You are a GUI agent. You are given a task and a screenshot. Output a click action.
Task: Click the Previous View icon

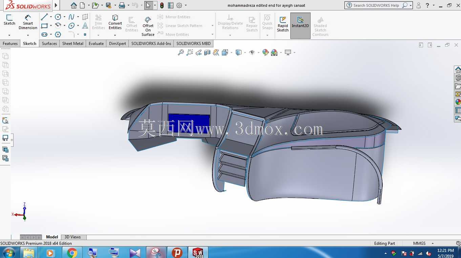[198, 52]
